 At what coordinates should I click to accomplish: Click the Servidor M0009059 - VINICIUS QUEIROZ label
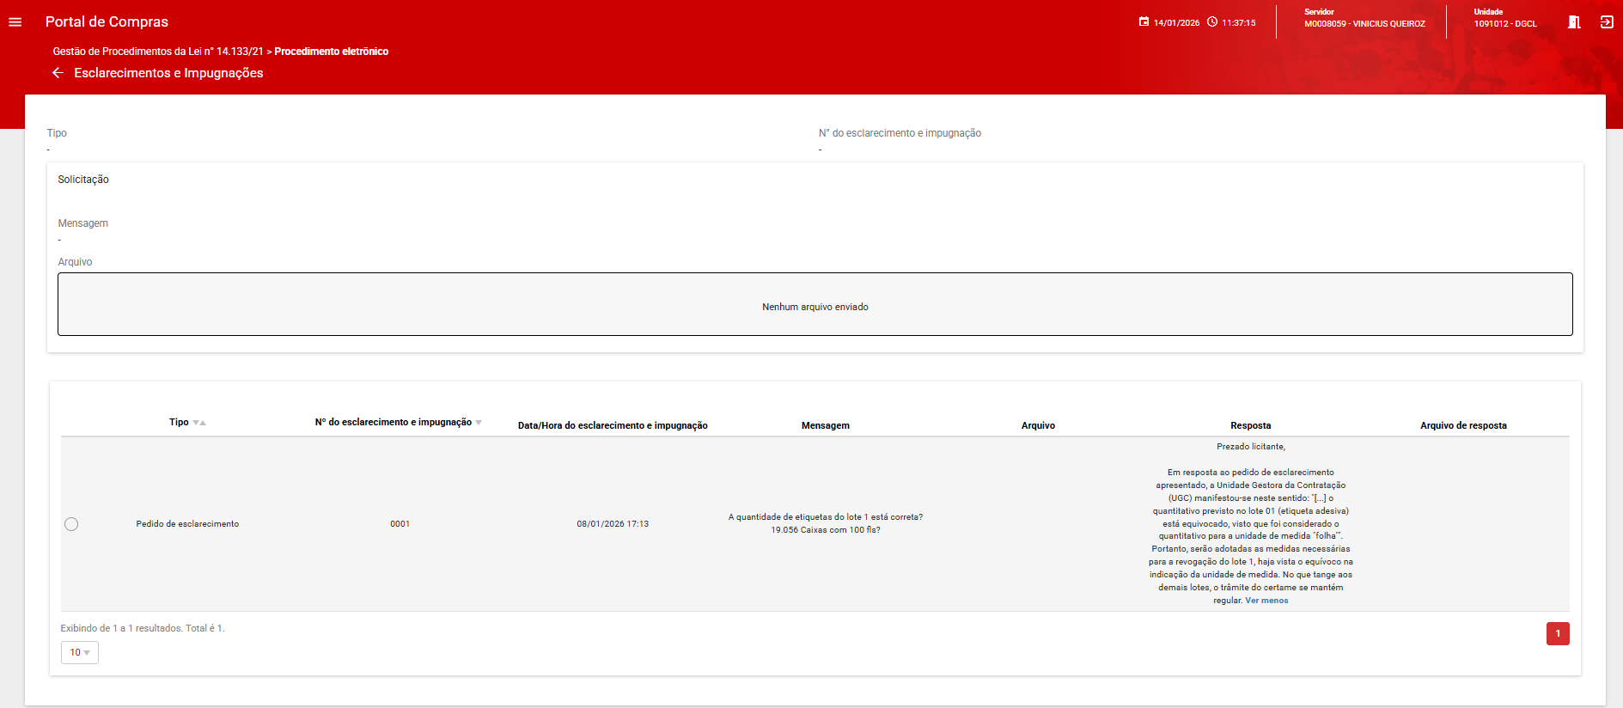[x=1364, y=18]
